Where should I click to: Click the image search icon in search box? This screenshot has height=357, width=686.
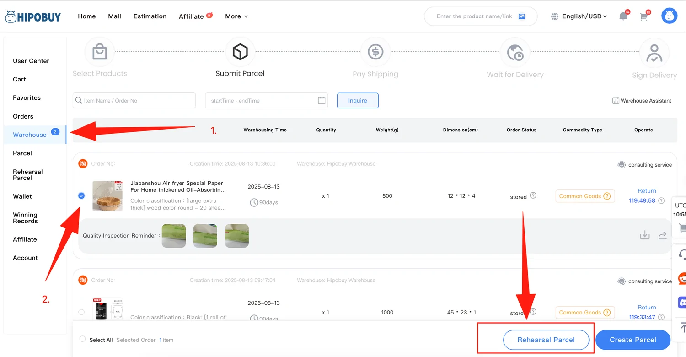click(x=522, y=16)
